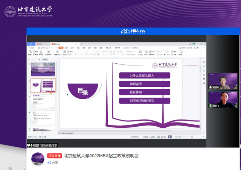Click the zoom in plus in status bar

pyautogui.click(x=204, y=137)
